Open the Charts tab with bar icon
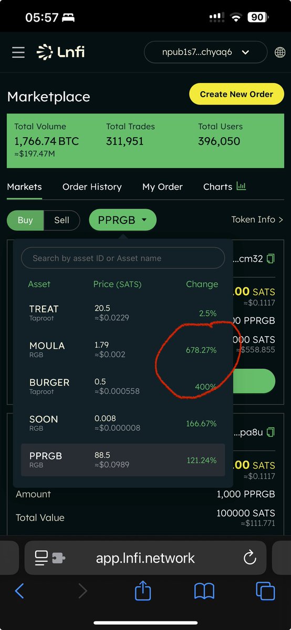This screenshot has height=630, width=291. pyautogui.click(x=224, y=187)
